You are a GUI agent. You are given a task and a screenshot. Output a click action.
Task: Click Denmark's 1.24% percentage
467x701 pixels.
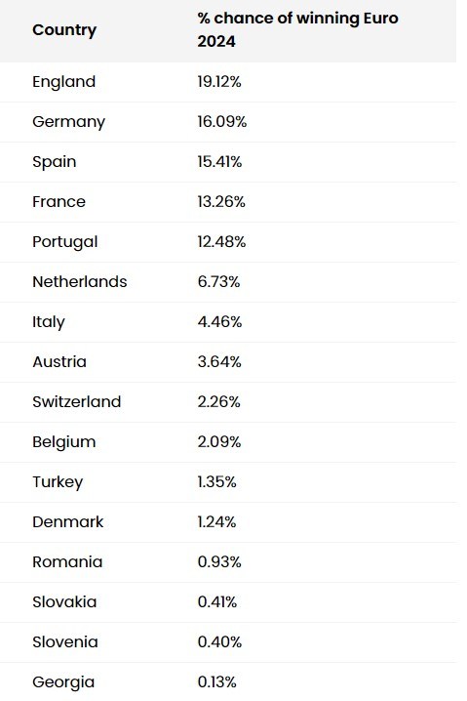click(x=216, y=521)
